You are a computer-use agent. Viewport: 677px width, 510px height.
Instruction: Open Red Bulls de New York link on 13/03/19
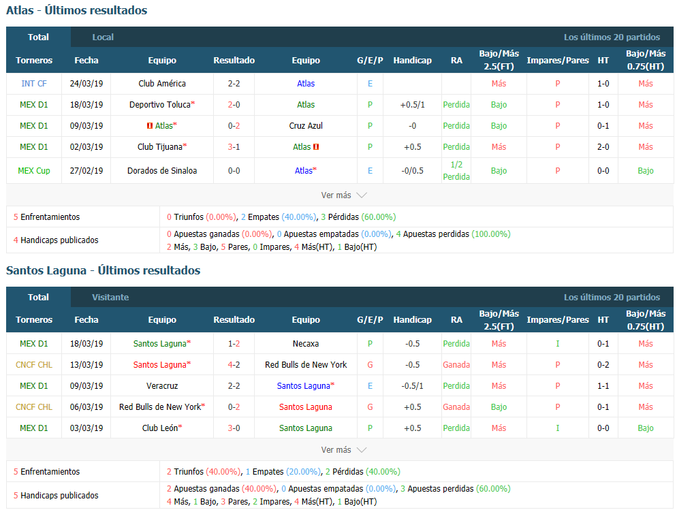point(306,365)
